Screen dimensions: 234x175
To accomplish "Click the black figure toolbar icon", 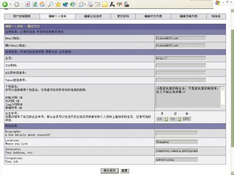I will [112, 4].
